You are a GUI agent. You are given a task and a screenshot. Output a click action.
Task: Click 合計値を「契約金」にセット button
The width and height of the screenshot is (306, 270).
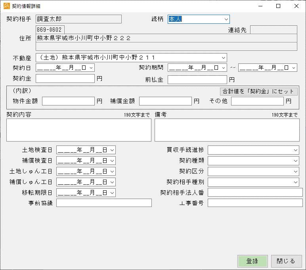click(258, 91)
